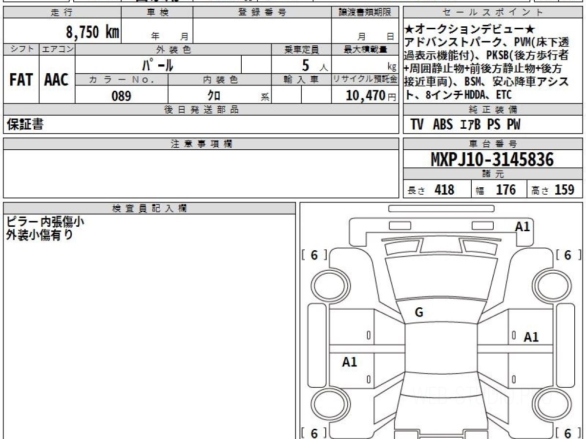Image resolution: width=586 pixels, height=439 pixels.
Task: Select the G mark on windshield
Action: point(419,313)
